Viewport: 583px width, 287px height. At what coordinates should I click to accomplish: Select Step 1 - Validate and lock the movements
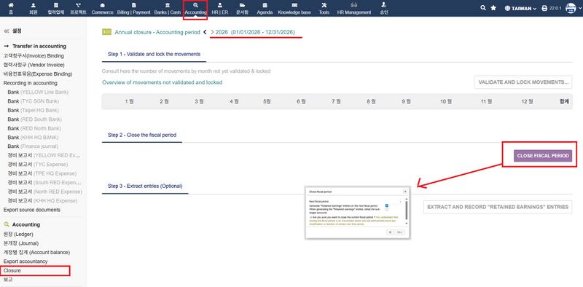154,54
